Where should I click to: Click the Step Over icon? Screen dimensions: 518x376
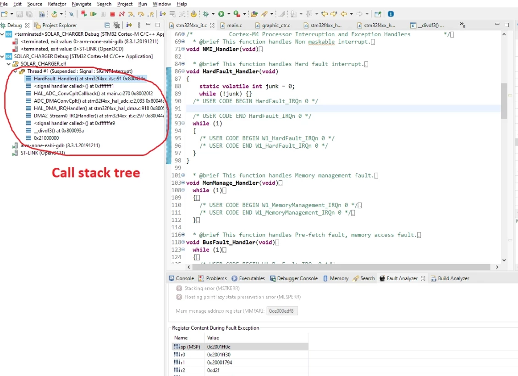point(141,14)
